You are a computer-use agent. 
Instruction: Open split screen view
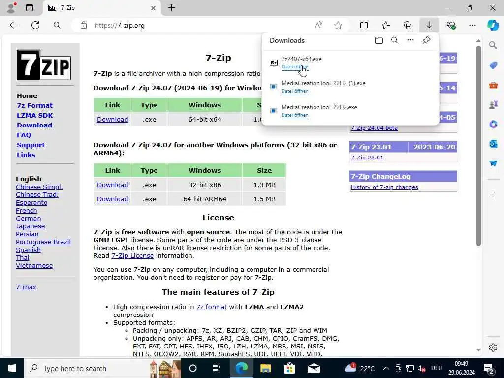tap(364, 25)
